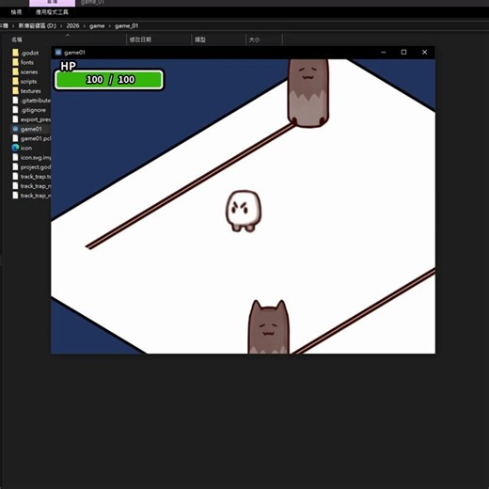489x489 pixels.
Task: Switch to the 應用程式工具 ribbon tab
Action: (x=52, y=12)
